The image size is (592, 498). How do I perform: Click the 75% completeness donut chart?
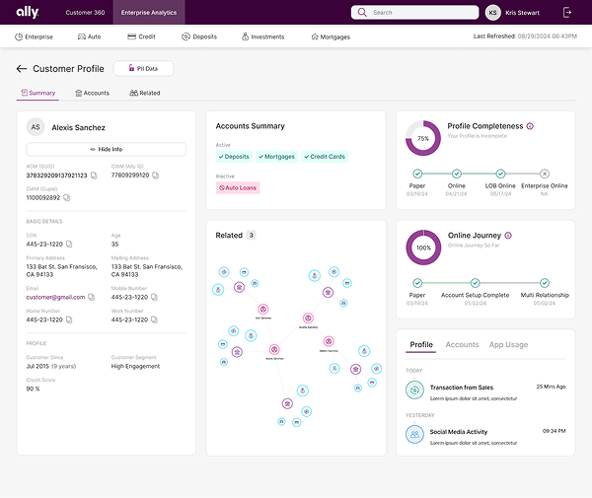[423, 138]
